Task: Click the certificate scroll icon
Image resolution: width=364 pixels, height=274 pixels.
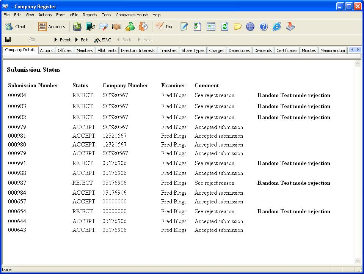Action: 103,27
